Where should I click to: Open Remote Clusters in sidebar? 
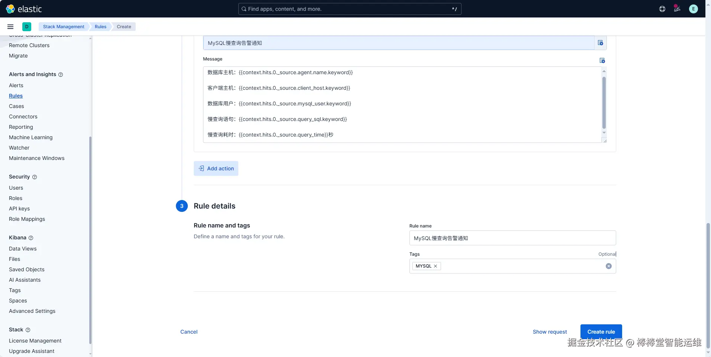click(x=29, y=45)
